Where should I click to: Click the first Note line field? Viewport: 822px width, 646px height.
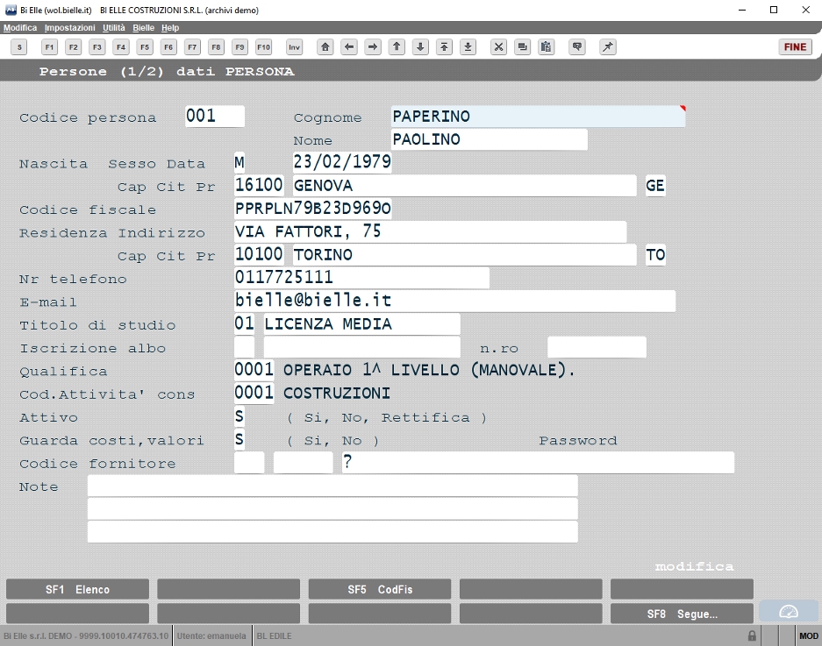pyautogui.click(x=332, y=486)
